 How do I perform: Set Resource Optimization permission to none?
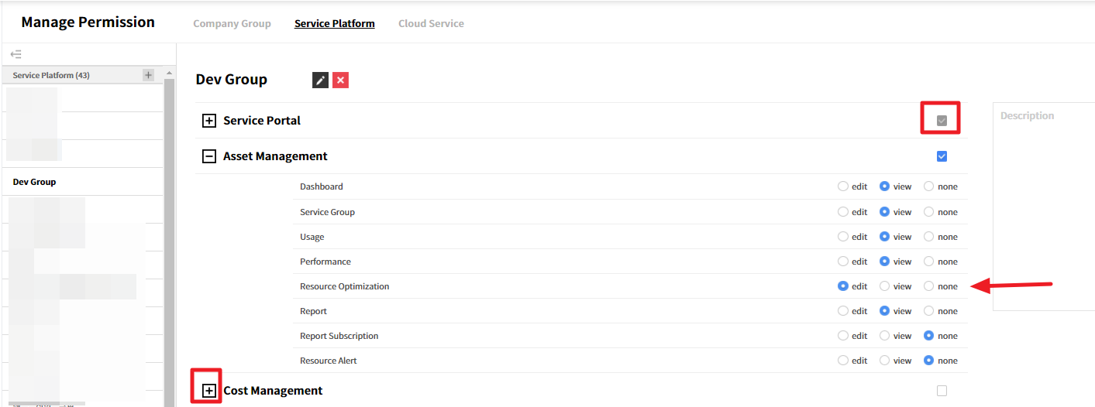[928, 286]
